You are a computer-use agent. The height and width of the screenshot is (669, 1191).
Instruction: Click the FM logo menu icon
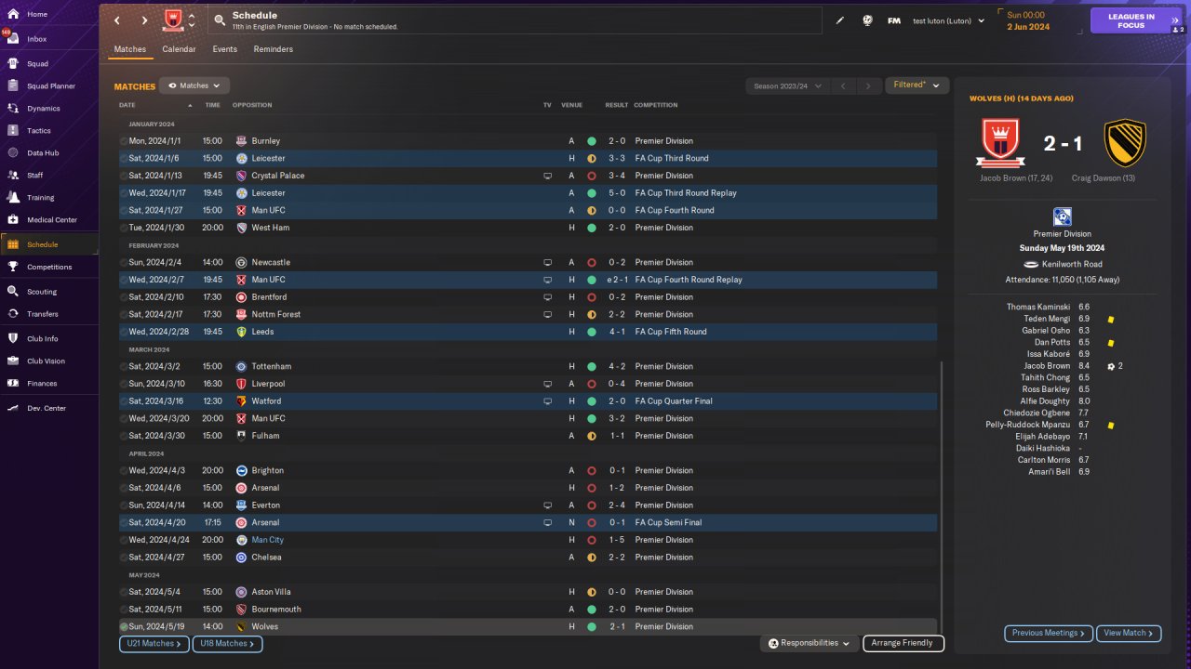click(x=893, y=20)
